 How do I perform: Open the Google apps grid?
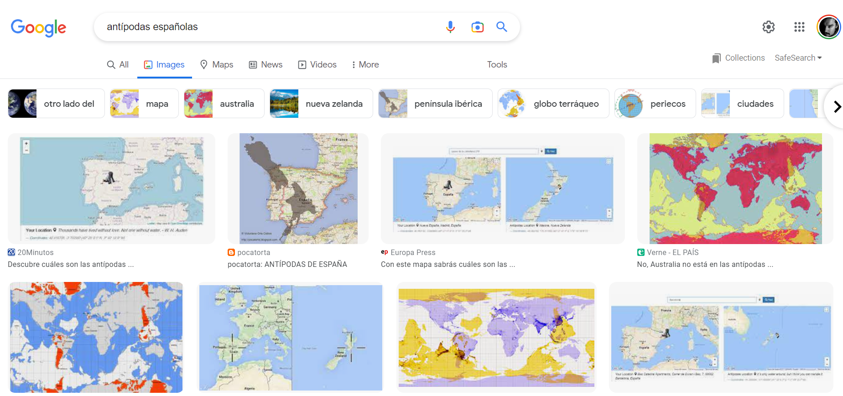(799, 27)
